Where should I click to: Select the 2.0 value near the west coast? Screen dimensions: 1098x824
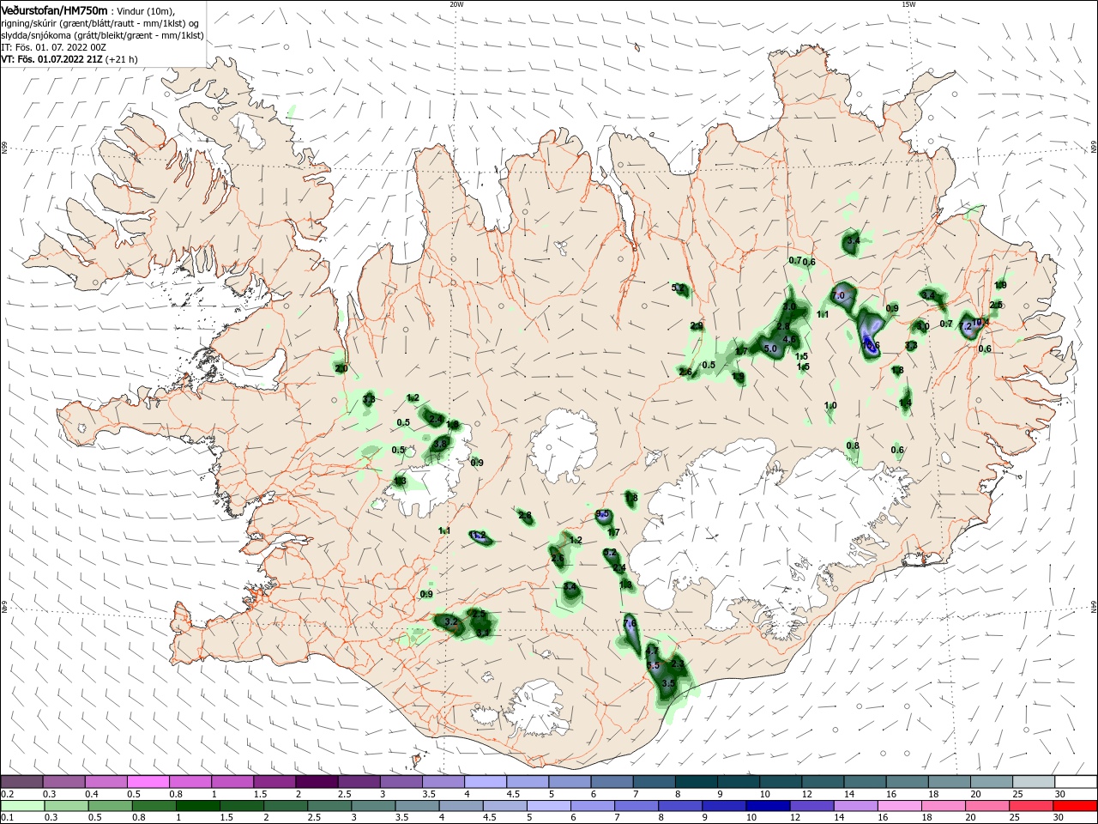[341, 368]
